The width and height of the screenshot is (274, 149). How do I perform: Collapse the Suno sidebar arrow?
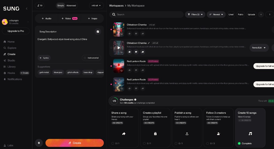click(26, 8)
